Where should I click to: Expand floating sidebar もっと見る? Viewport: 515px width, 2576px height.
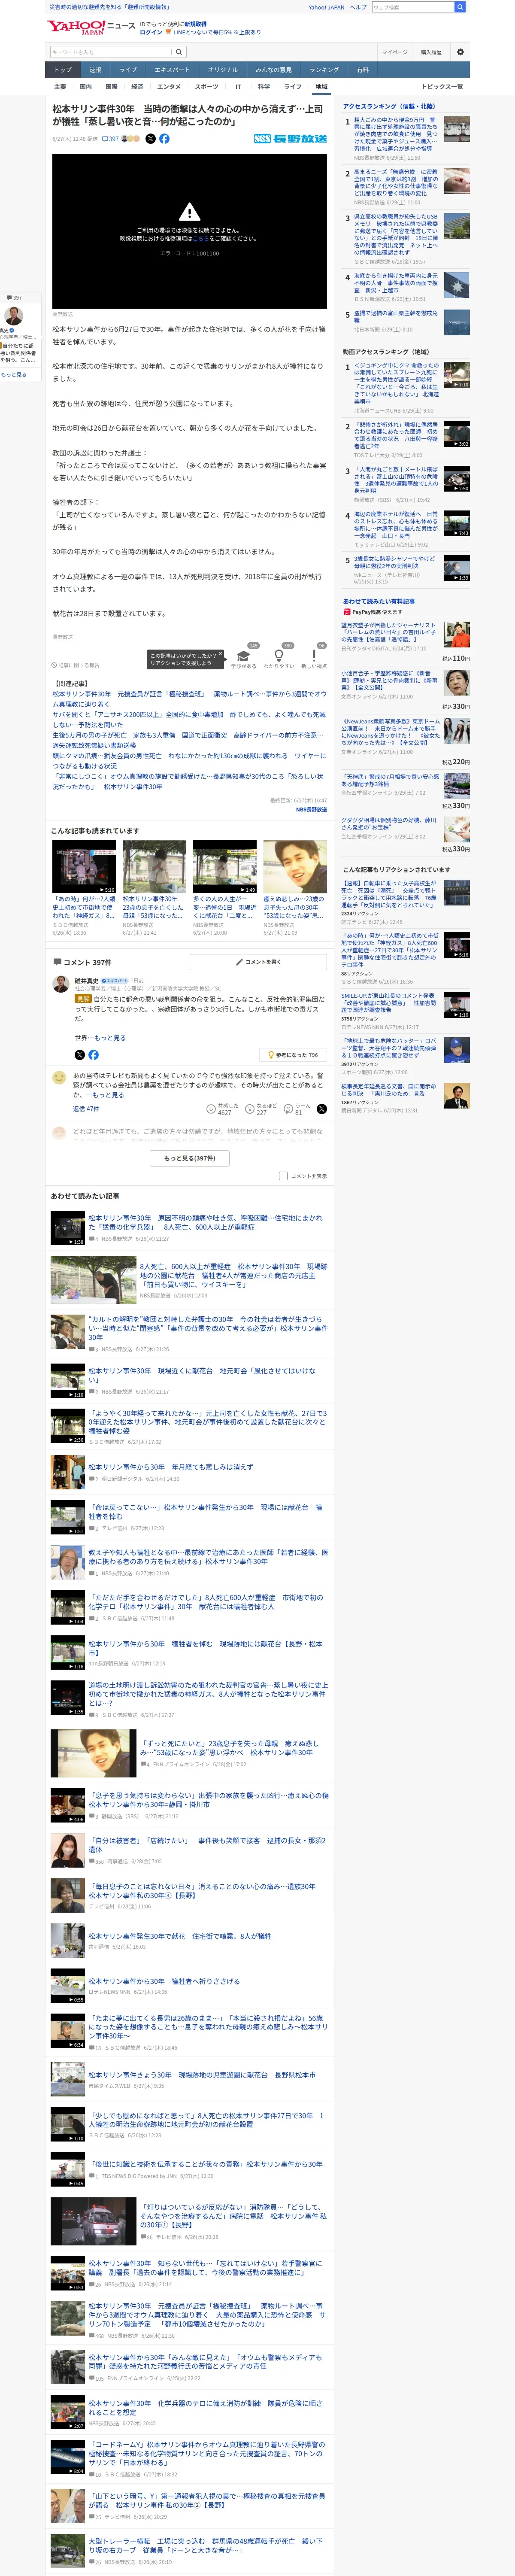14,375
